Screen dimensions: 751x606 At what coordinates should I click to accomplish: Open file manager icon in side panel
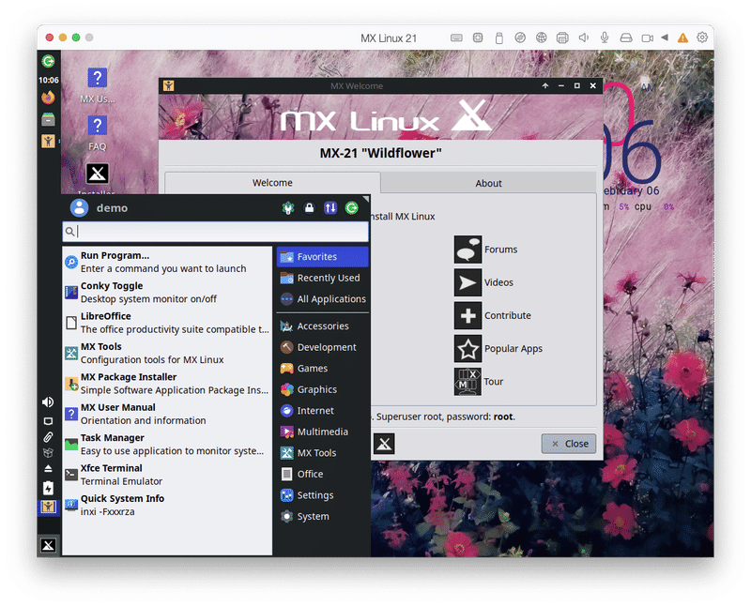click(x=48, y=119)
